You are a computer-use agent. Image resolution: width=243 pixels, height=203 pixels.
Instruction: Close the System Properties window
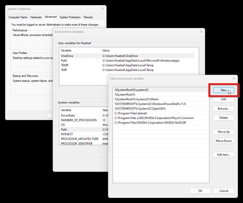tap(102, 8)
